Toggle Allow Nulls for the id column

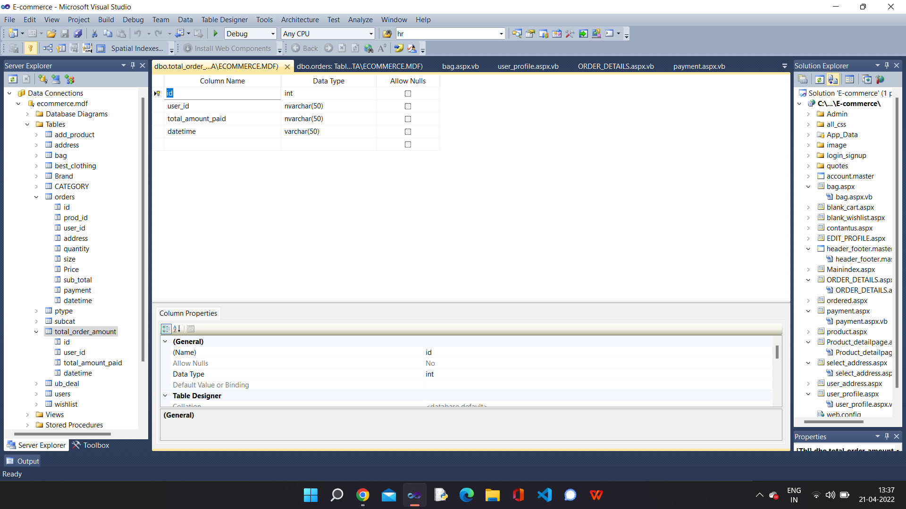point(408,93)
